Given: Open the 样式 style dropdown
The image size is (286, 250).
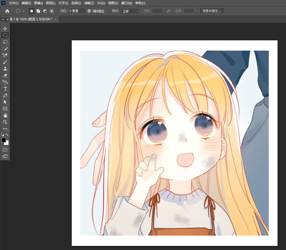Looking at the screenshot, I should click(130, 11).
